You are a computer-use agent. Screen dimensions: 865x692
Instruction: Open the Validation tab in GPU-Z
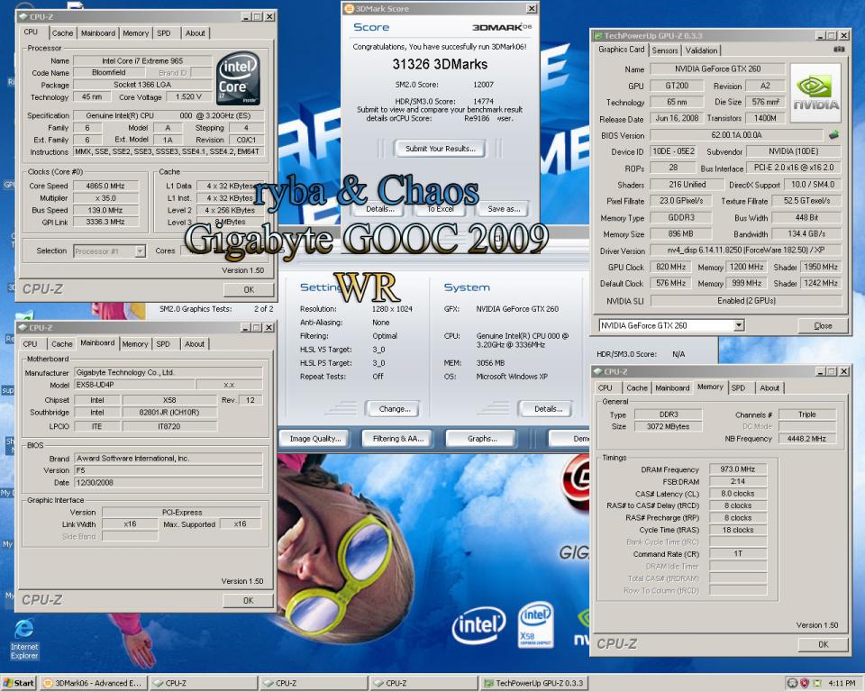point(701,50)
